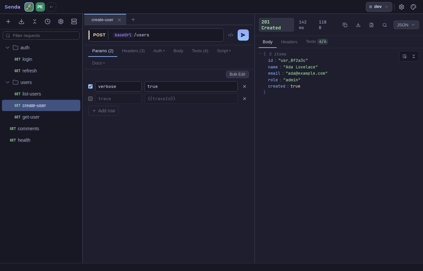This screenshot has height=271, width=423.
Task: Open the health request
Action: 41,140
